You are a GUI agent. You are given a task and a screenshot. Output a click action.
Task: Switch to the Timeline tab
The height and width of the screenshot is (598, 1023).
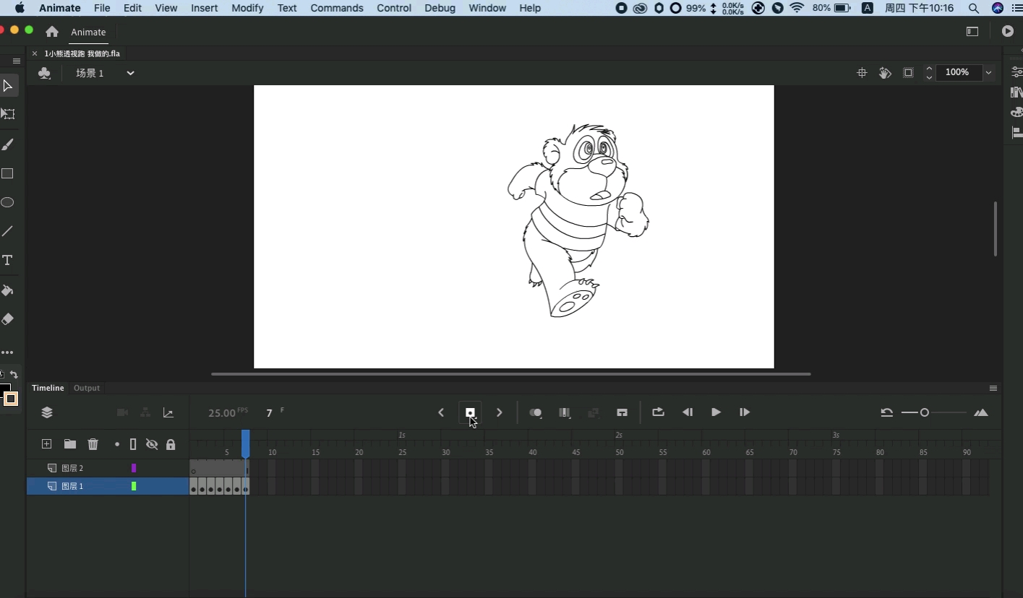click(x=48, y=388)
